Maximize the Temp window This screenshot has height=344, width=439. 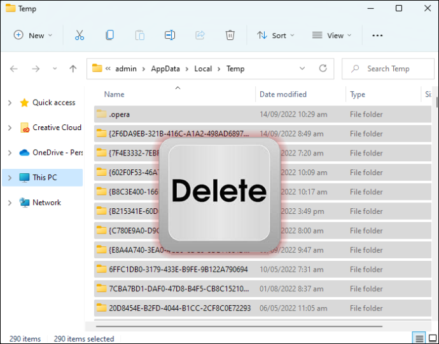coord(399,8)
